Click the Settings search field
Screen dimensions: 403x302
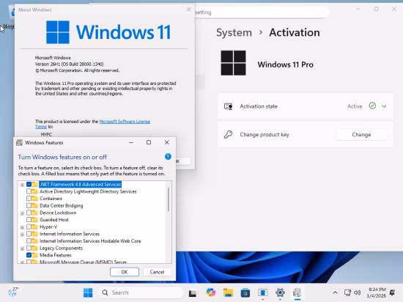point(261,12)
